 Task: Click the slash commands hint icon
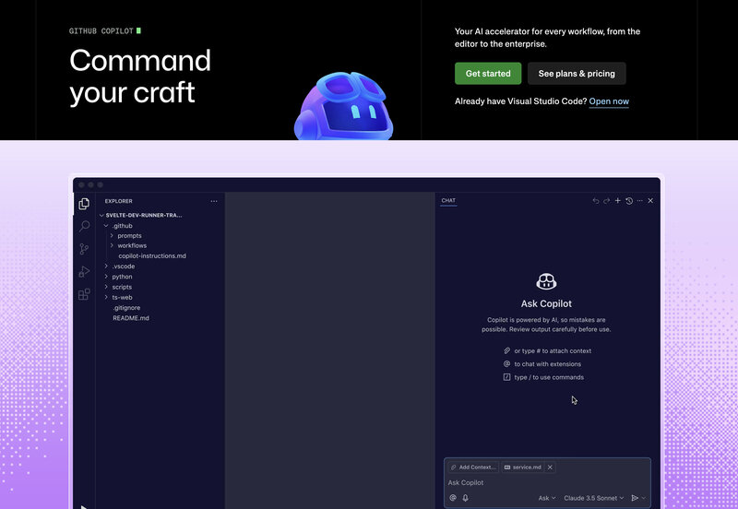[x=506, y=377]
